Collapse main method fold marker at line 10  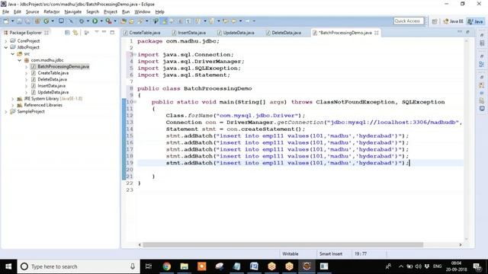tap(135, 102)
